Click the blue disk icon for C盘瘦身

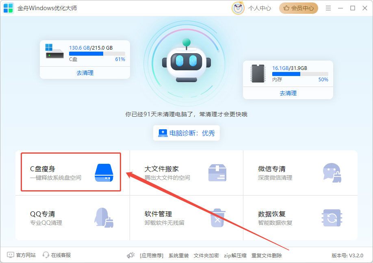[x=104, y=173]
